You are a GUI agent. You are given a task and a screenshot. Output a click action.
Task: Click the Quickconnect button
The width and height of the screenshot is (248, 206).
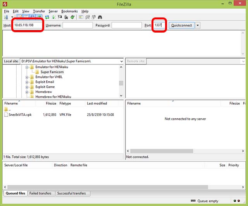pos(182,25)
